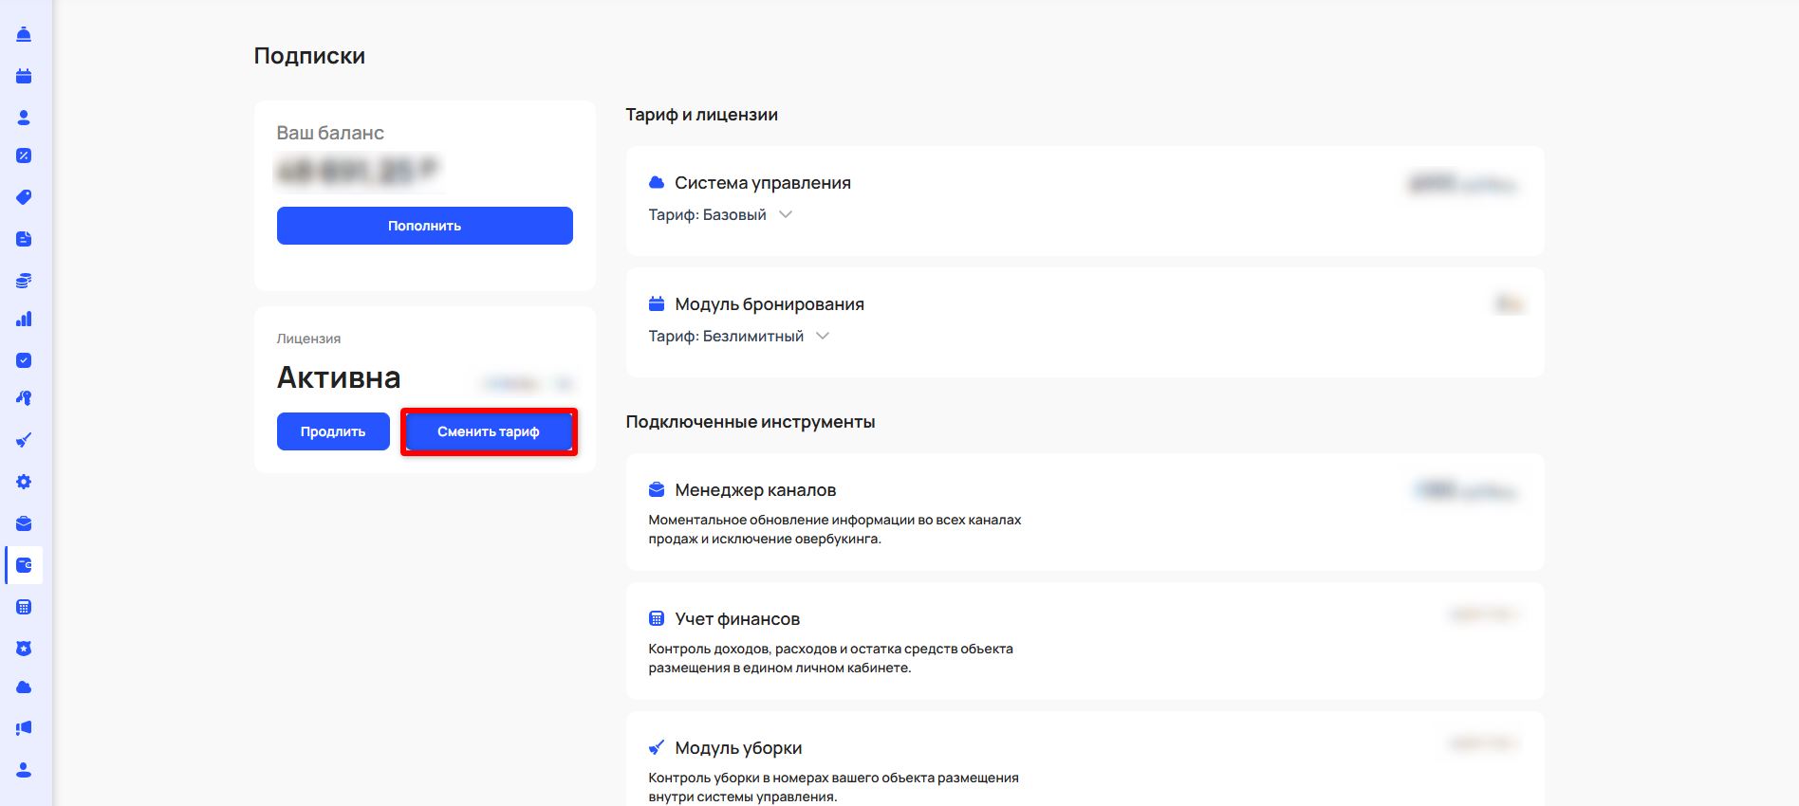Click the coins stack sidebar icon
The height and width of the screenshot is (806, 1799).
point(24,281)
